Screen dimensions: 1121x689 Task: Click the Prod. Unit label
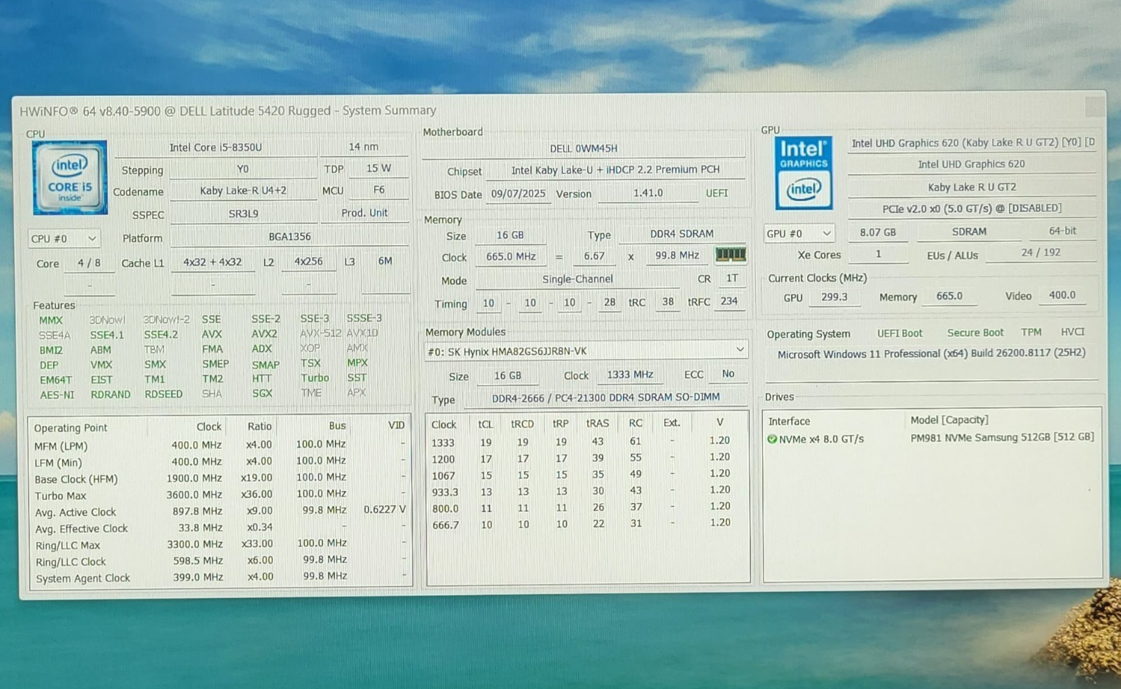(x=364, y=213)
